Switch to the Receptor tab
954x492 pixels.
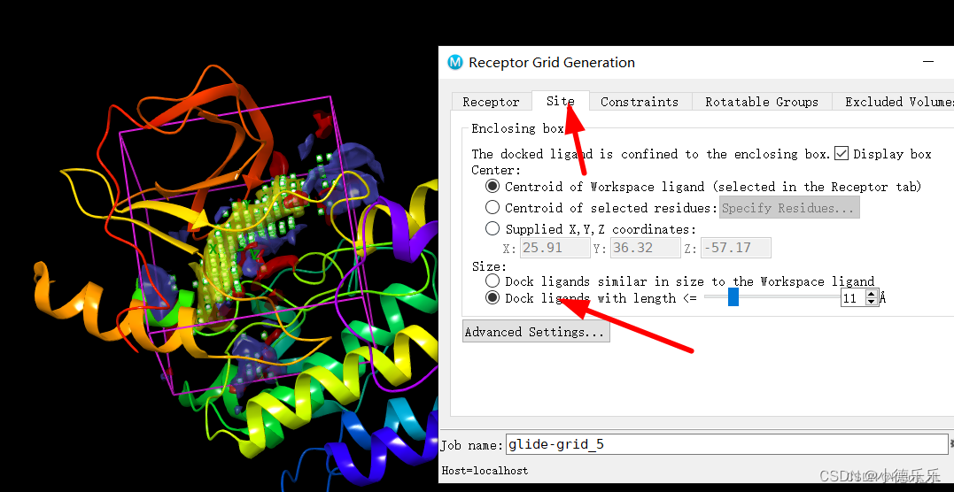coord(491,102)
